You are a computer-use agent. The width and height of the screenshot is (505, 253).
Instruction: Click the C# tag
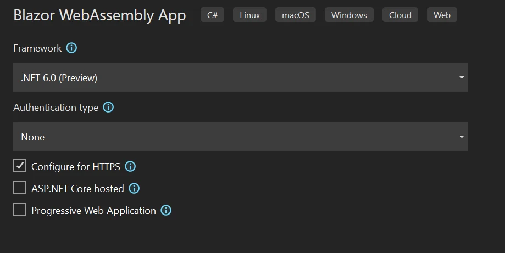coord(212,15)
